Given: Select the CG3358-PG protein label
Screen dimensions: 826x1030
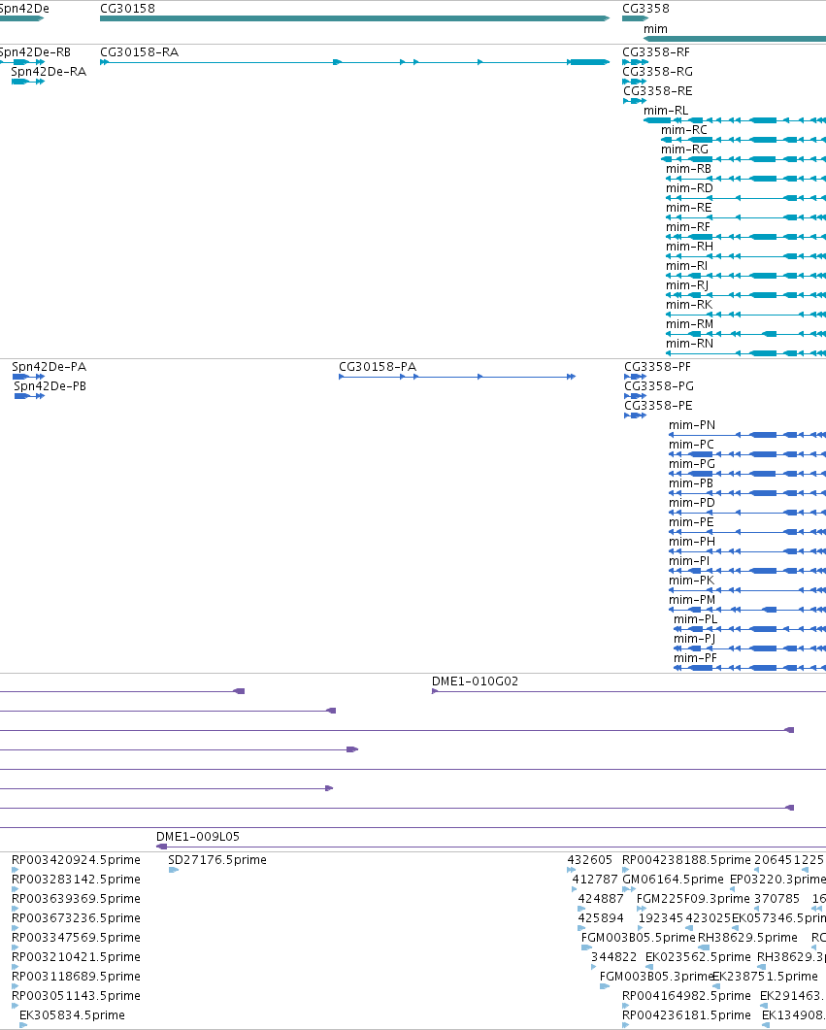Looking at the screenshot, I should pos(659,386).
